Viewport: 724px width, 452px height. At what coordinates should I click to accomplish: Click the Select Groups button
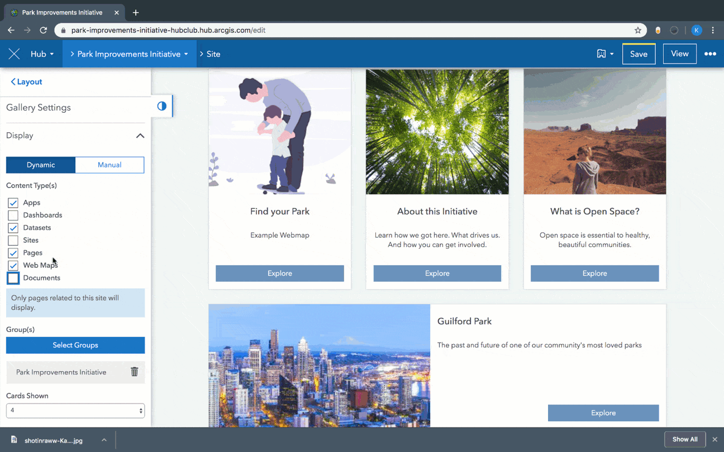pyautogui.click(x=75, y=345)
